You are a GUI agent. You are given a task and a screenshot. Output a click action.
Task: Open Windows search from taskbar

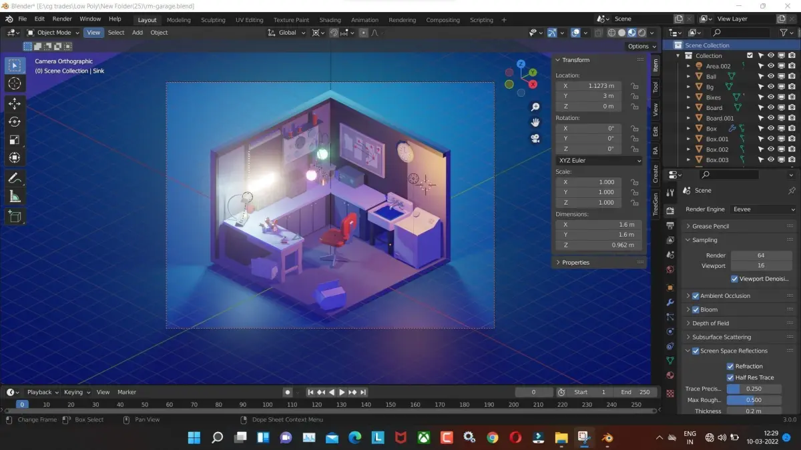coord(217,437)
